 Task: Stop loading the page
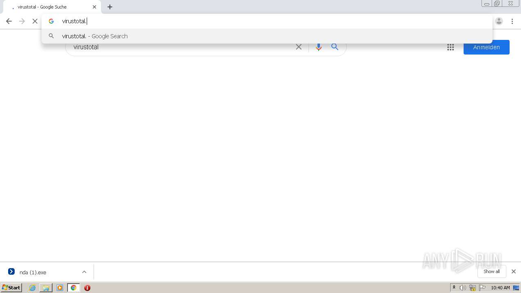(35, 21)
